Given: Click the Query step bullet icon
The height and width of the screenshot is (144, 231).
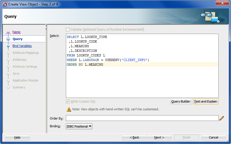Looking at the screenshot, I should (8, 39).
